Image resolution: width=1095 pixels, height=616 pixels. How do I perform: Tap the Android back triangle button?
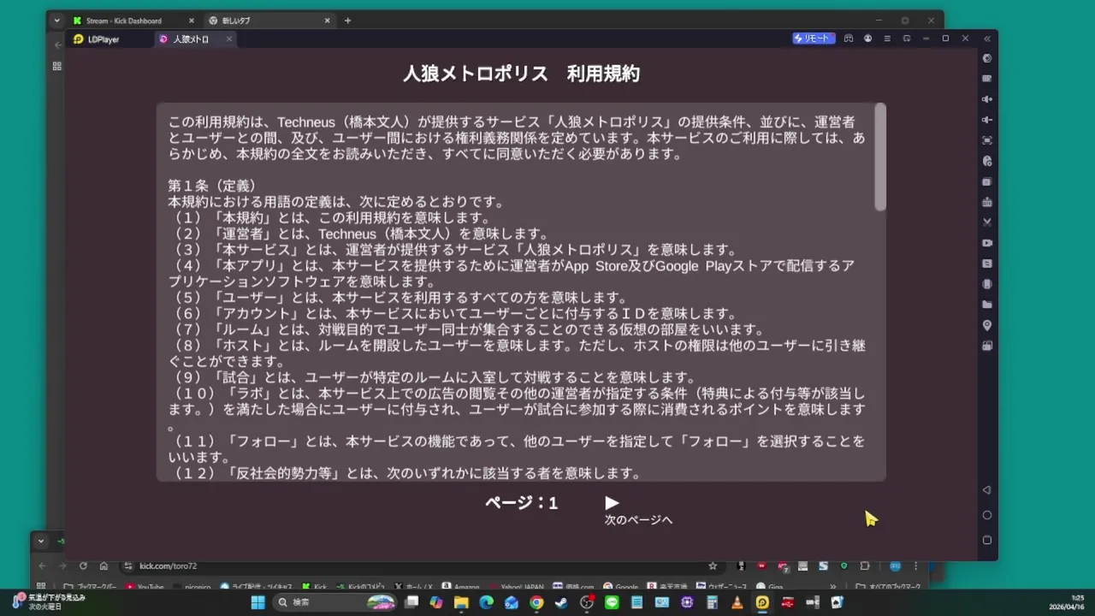(x=987, y=490)
